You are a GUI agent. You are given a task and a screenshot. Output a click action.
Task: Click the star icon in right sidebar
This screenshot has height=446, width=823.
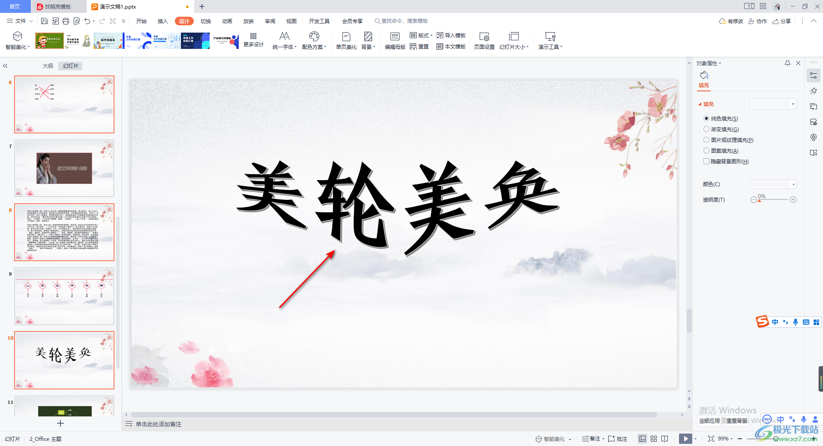[814, 91]
